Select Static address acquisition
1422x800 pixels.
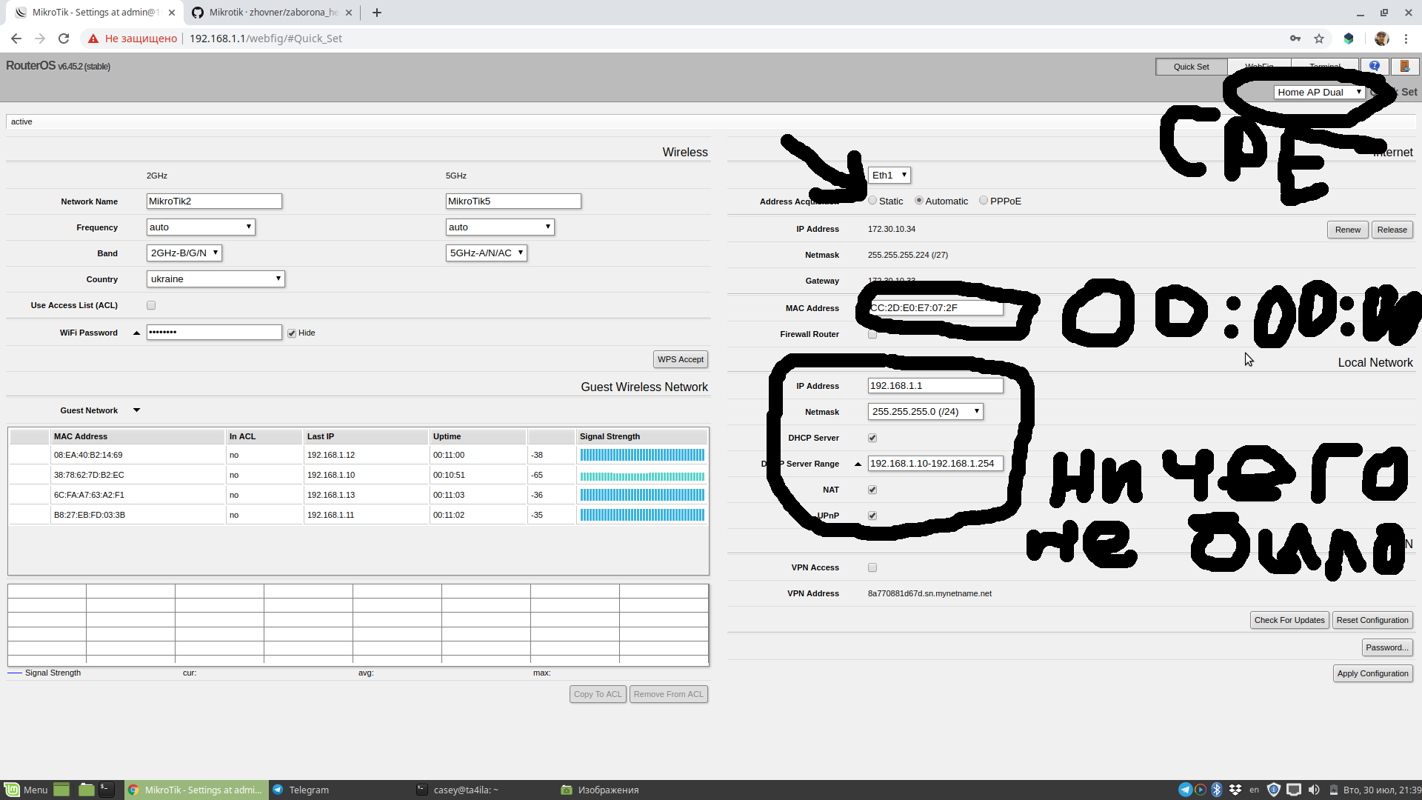point(872,201)
